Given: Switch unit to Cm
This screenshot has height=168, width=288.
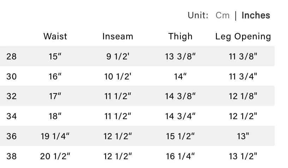Looking at the screenshot, I should tap(222, 15).
